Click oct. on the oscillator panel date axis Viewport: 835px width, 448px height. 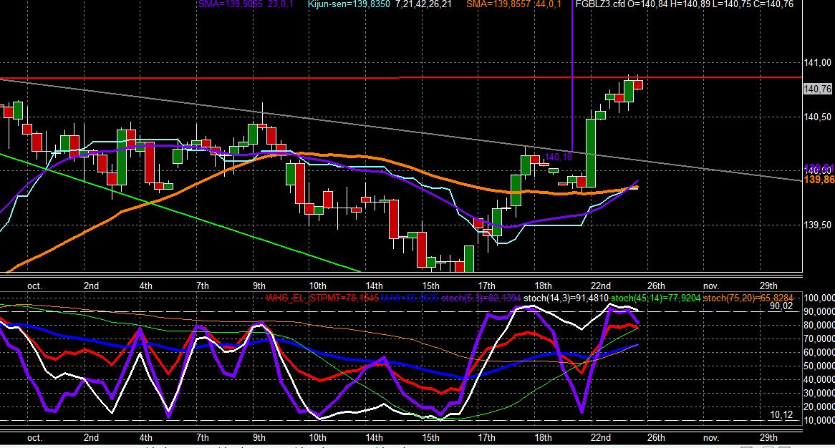click(x=34, y=437)
